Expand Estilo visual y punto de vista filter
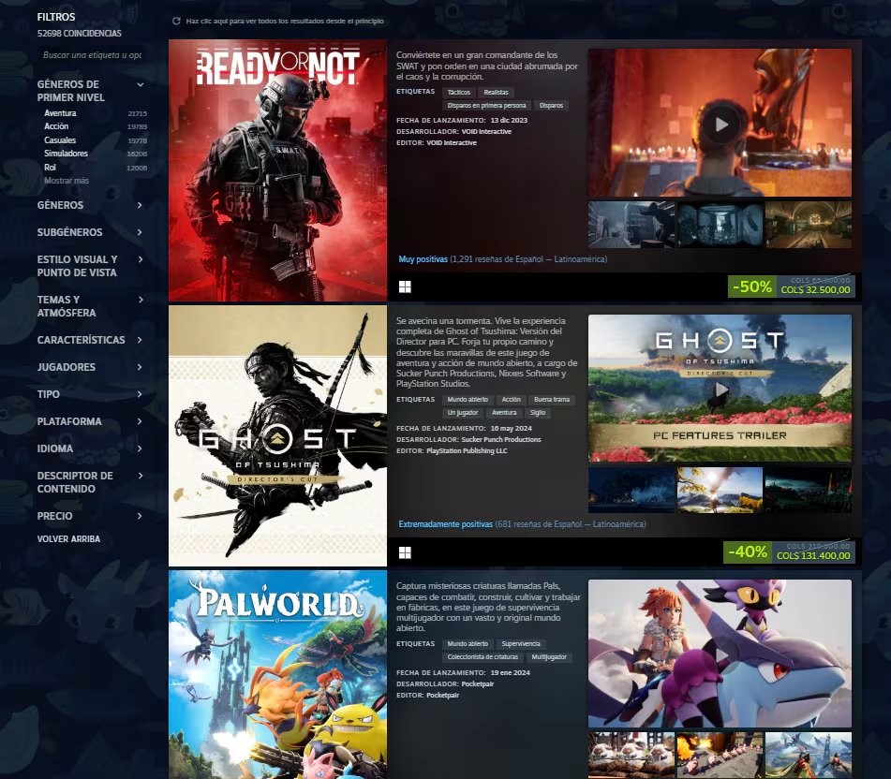The image size is (891, 779). [140, 259]
